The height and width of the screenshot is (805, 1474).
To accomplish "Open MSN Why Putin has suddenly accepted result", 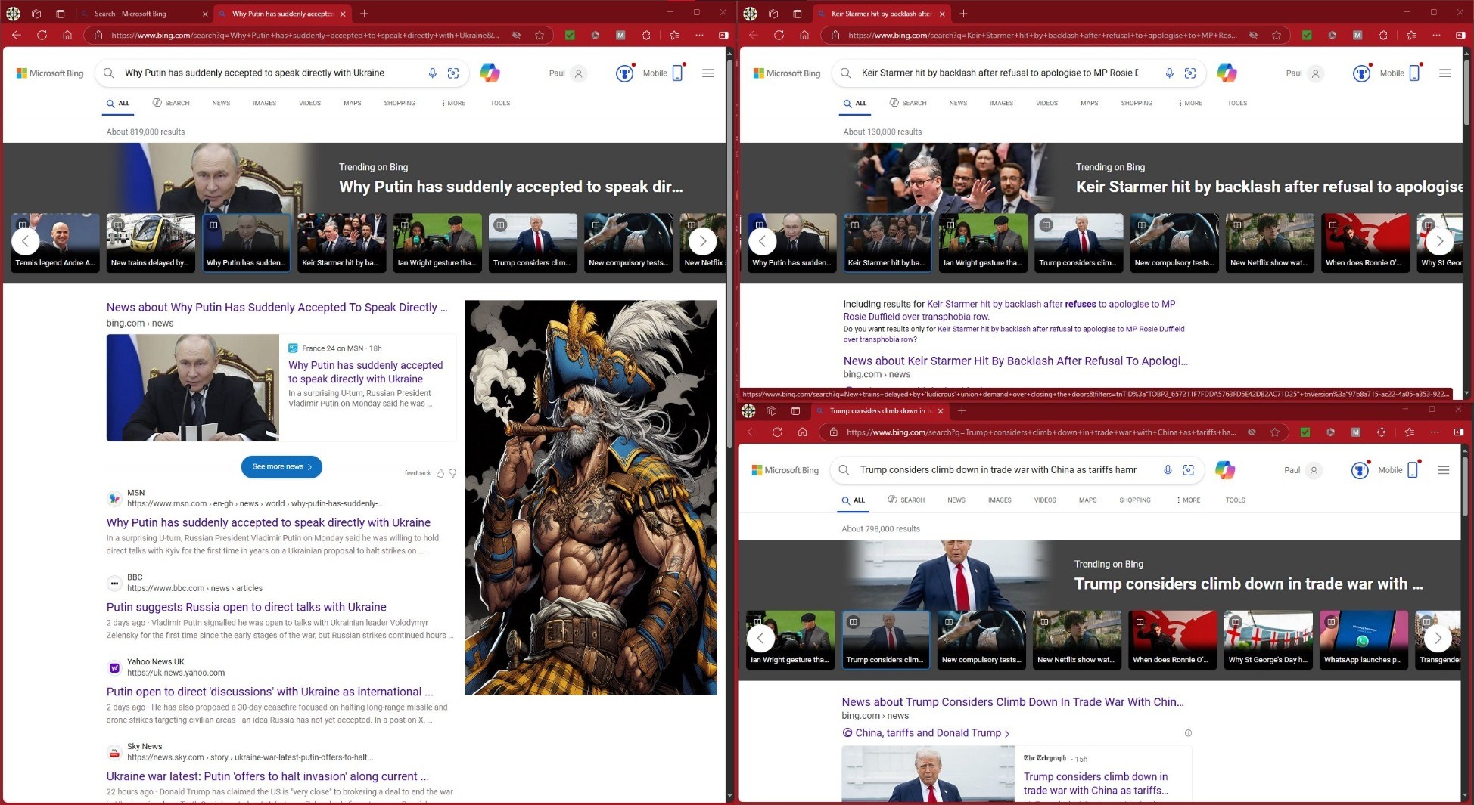I will point(269,522).
